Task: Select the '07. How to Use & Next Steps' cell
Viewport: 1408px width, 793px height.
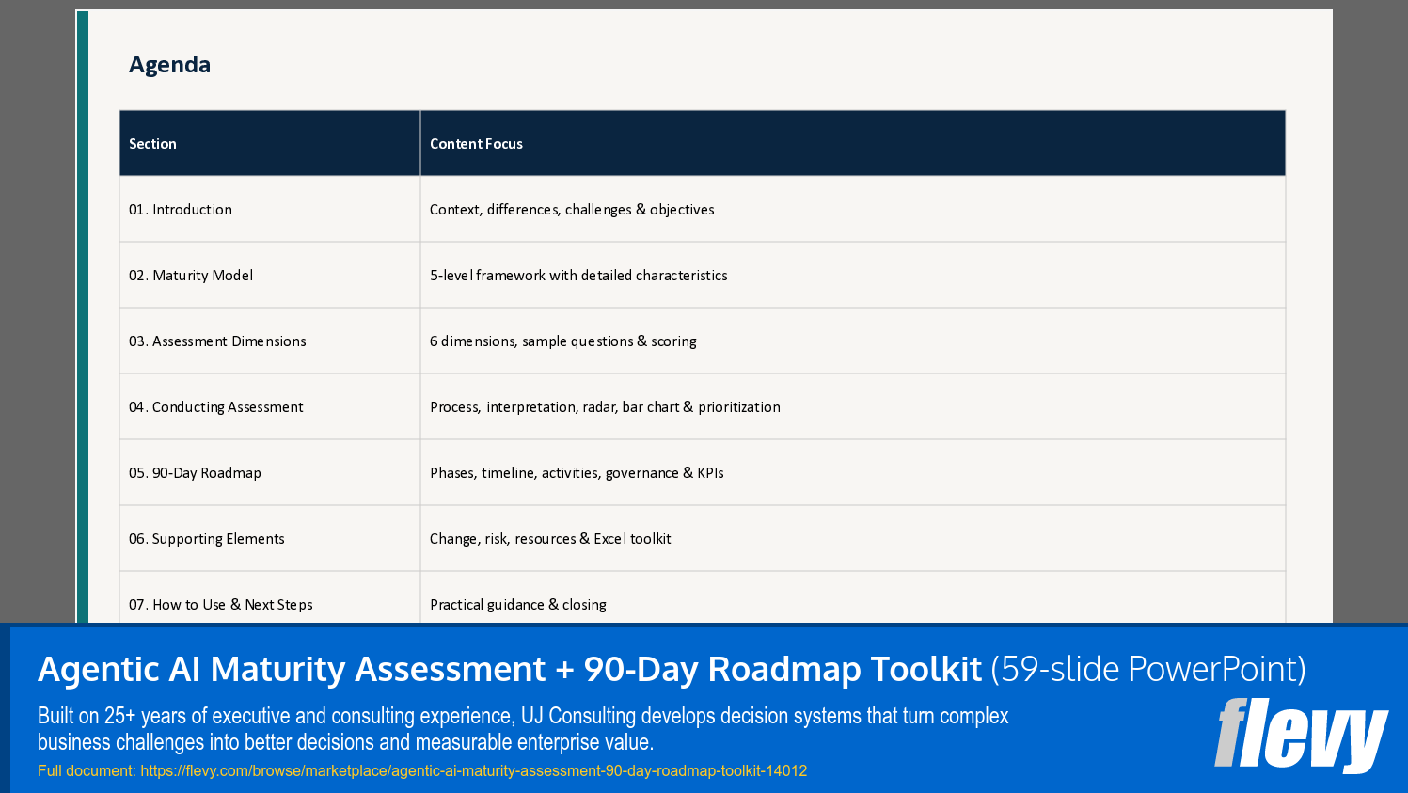Action: coord(270,597)
